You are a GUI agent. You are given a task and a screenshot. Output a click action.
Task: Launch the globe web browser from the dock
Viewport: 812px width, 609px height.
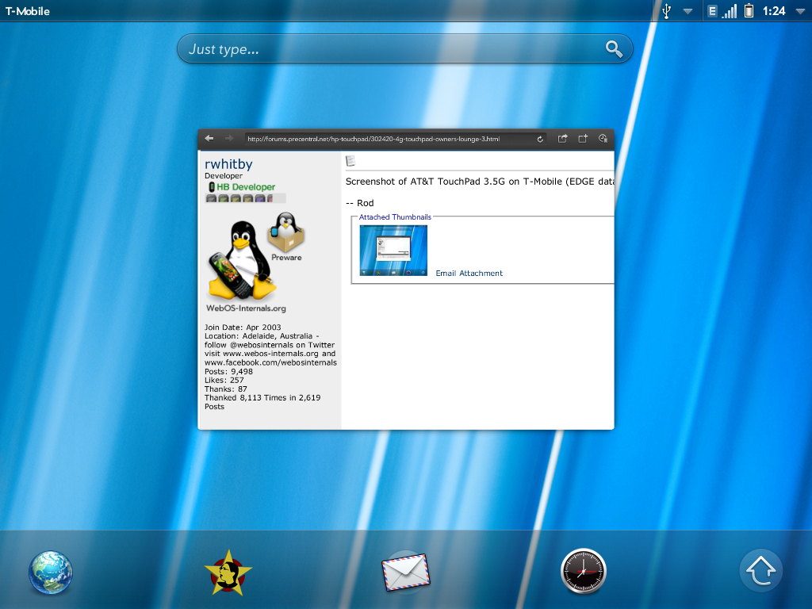[50, 572]
